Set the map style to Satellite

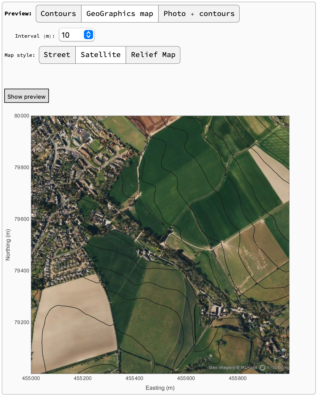point(101,55)
